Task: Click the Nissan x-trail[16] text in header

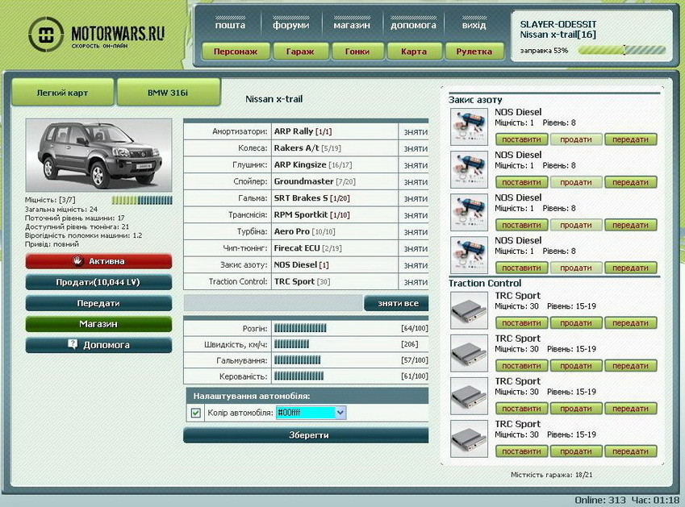Action: (558, 35)
